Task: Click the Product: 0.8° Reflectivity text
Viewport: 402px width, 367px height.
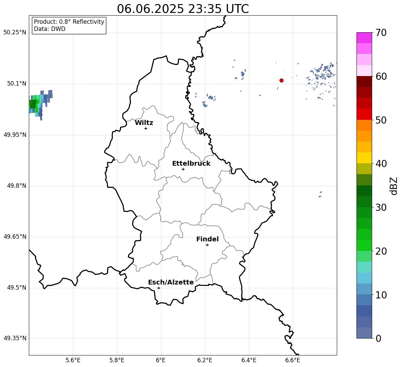Action: click(69, 22)
